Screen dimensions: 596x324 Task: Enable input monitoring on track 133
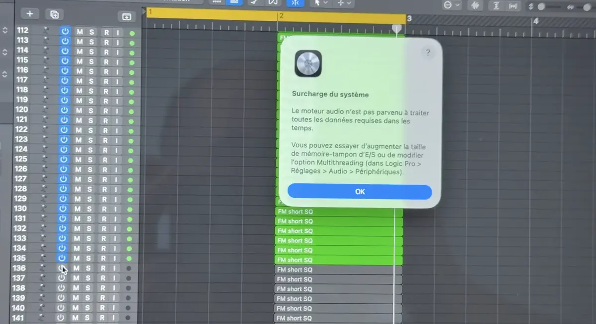pyautogui.click(x=117, y=239)
